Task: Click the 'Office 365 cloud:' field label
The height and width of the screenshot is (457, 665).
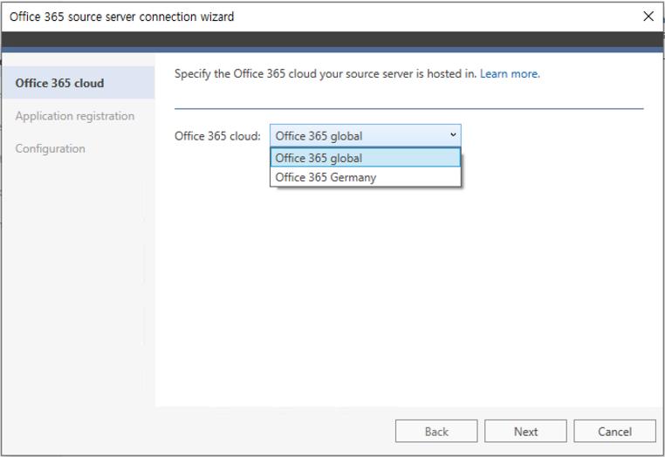Action: tap(217, 136)
